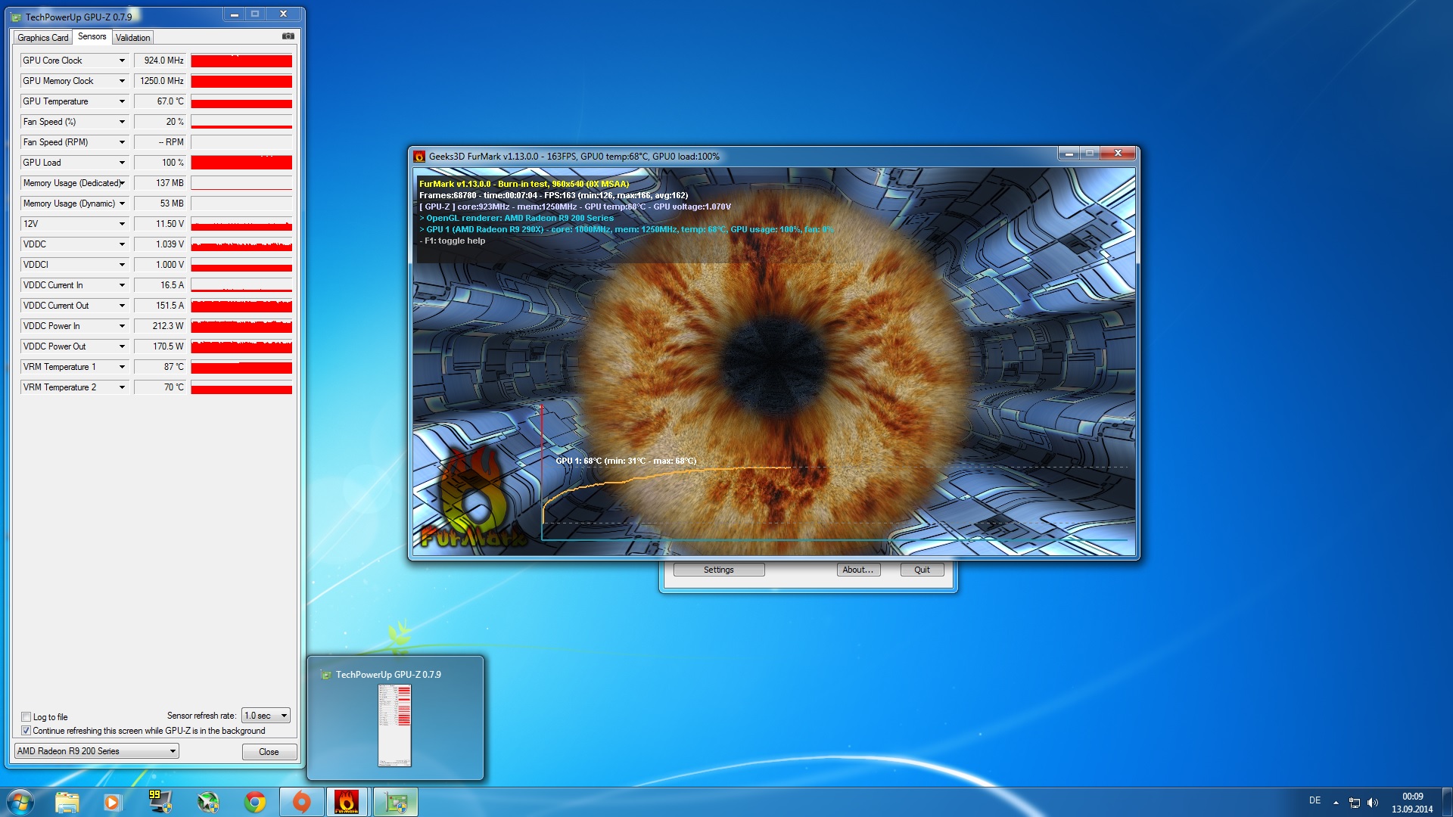Viewport: 1453px width, 817px height.
Task: Open MSI Afterburner taskbar icon
Action: coord(208,802)
